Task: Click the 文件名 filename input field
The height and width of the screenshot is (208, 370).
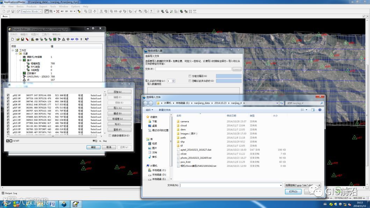Action: coord(229,185)
